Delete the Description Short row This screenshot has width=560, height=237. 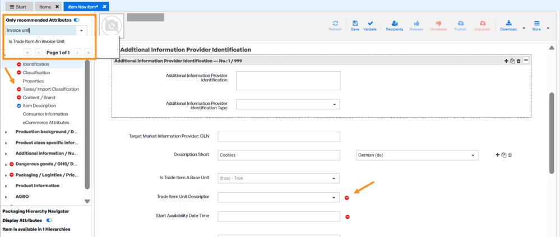(x=510, y=155)
